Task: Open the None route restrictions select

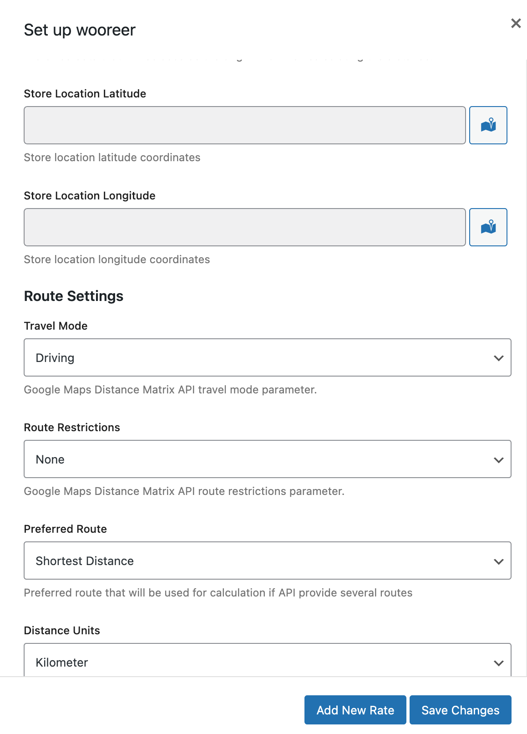Action: [255, 459]
